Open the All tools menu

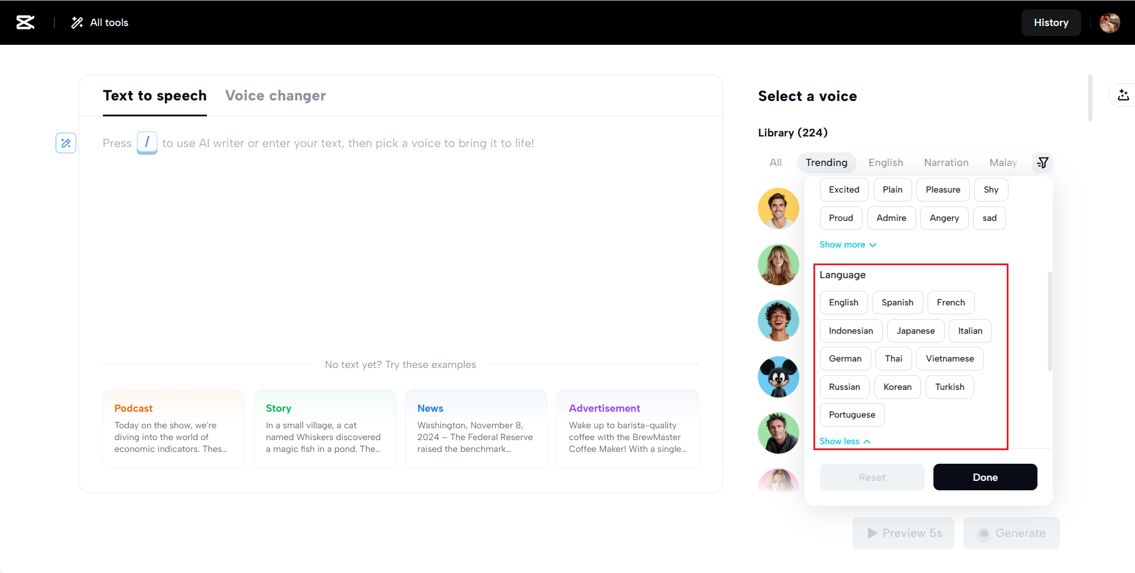99,22
